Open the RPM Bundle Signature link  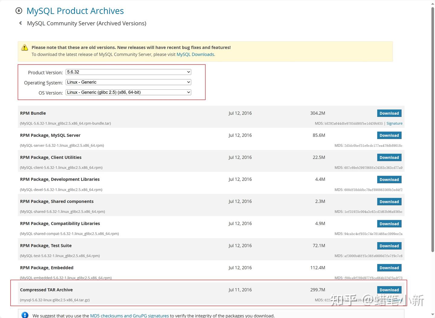tap(394, 123)
